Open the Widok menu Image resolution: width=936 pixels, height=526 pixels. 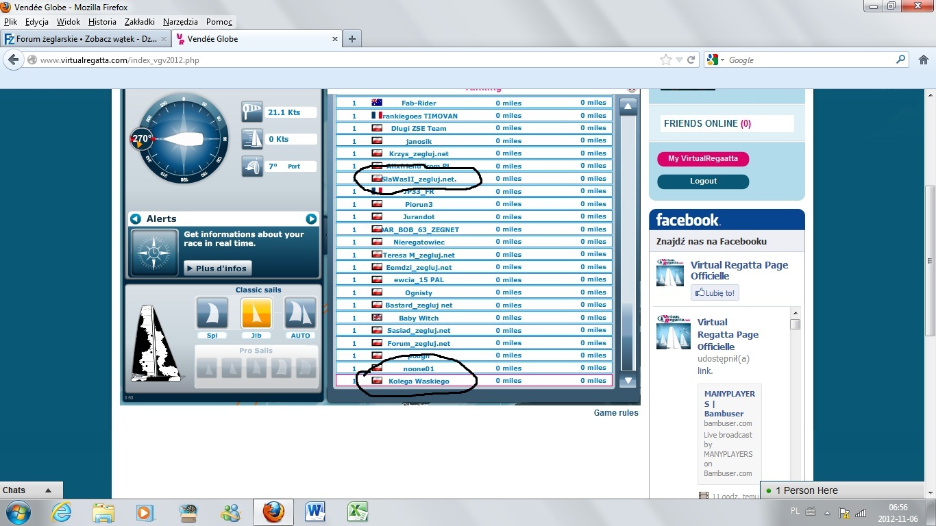click(x=69, y=22)
